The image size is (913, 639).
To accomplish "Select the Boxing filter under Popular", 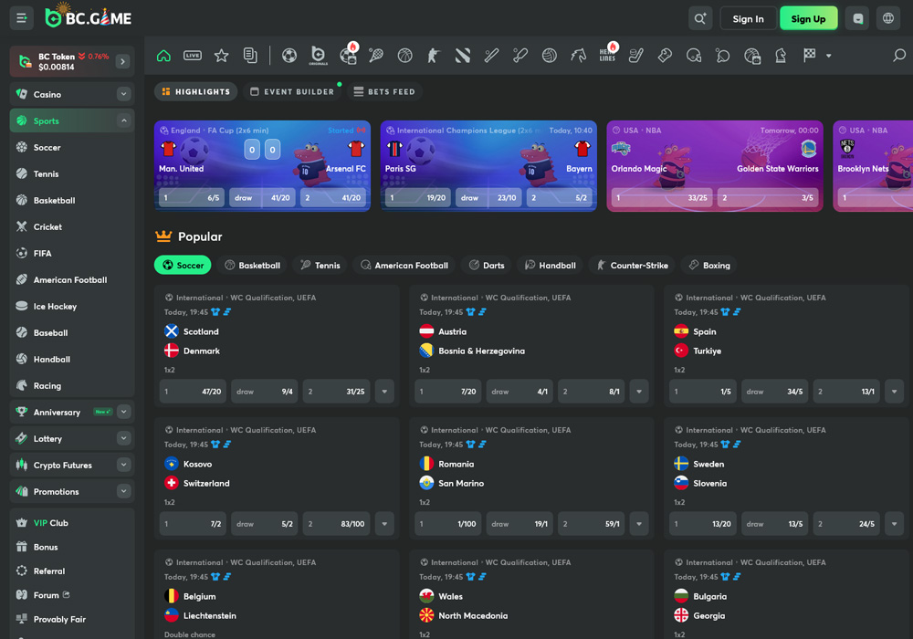I will 708,265.
